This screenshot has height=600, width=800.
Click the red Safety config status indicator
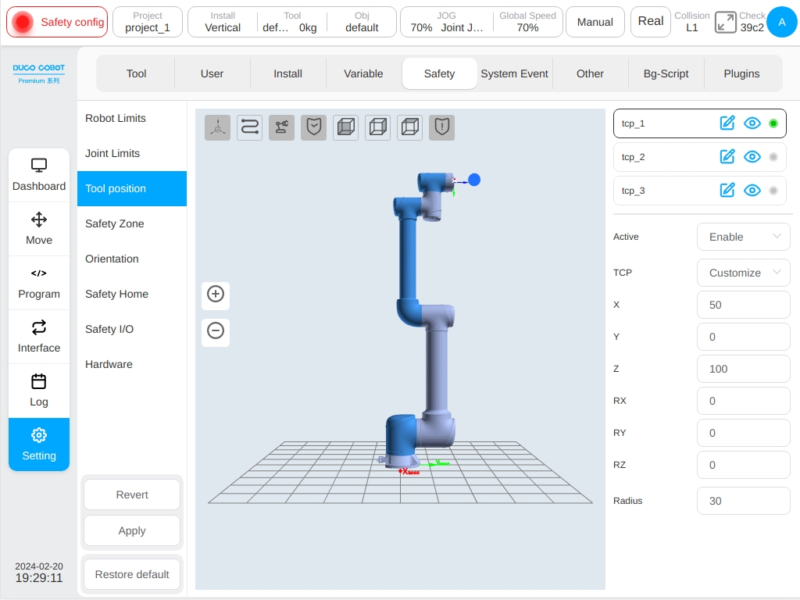(x=57, y=22)
